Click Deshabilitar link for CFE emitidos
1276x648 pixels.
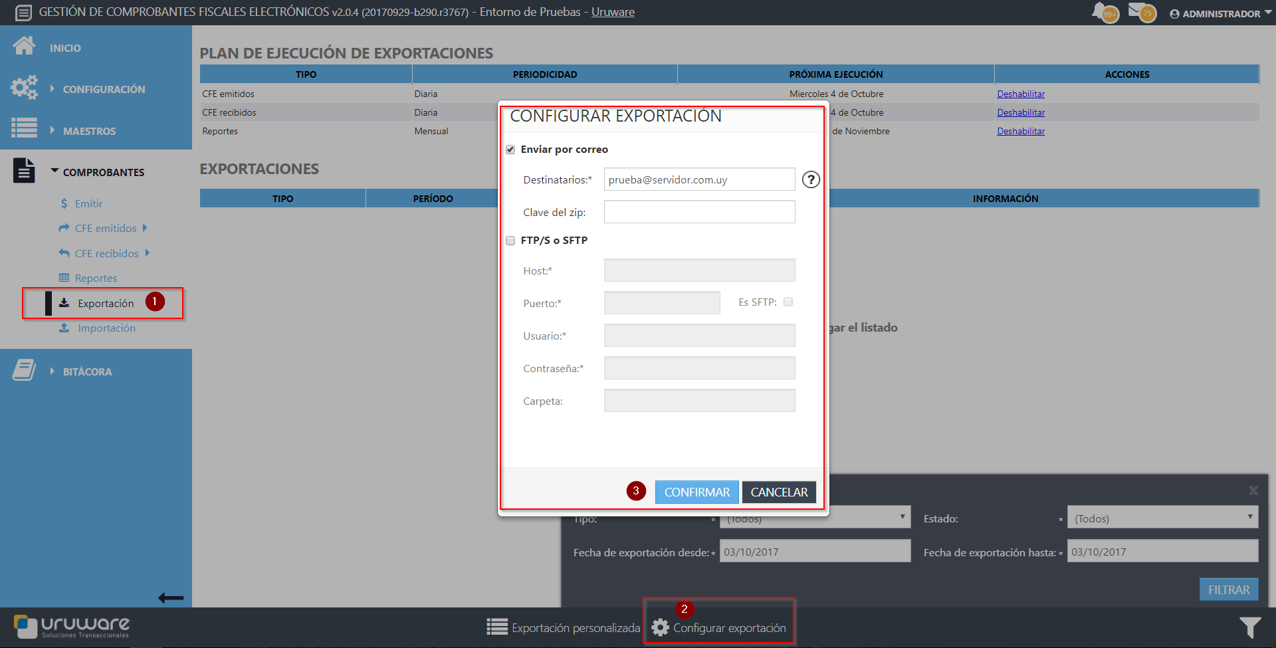[x=1021, y=94]
